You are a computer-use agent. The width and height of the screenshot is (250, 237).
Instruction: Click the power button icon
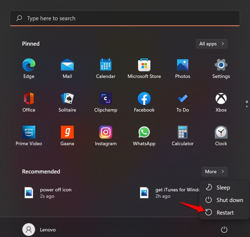(x=224, y=230)
